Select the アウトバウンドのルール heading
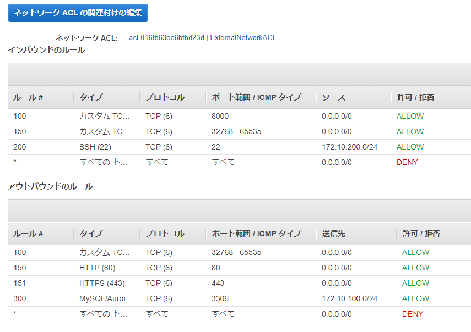The height and width of the screenshot is (332, 471). point(50,186)
